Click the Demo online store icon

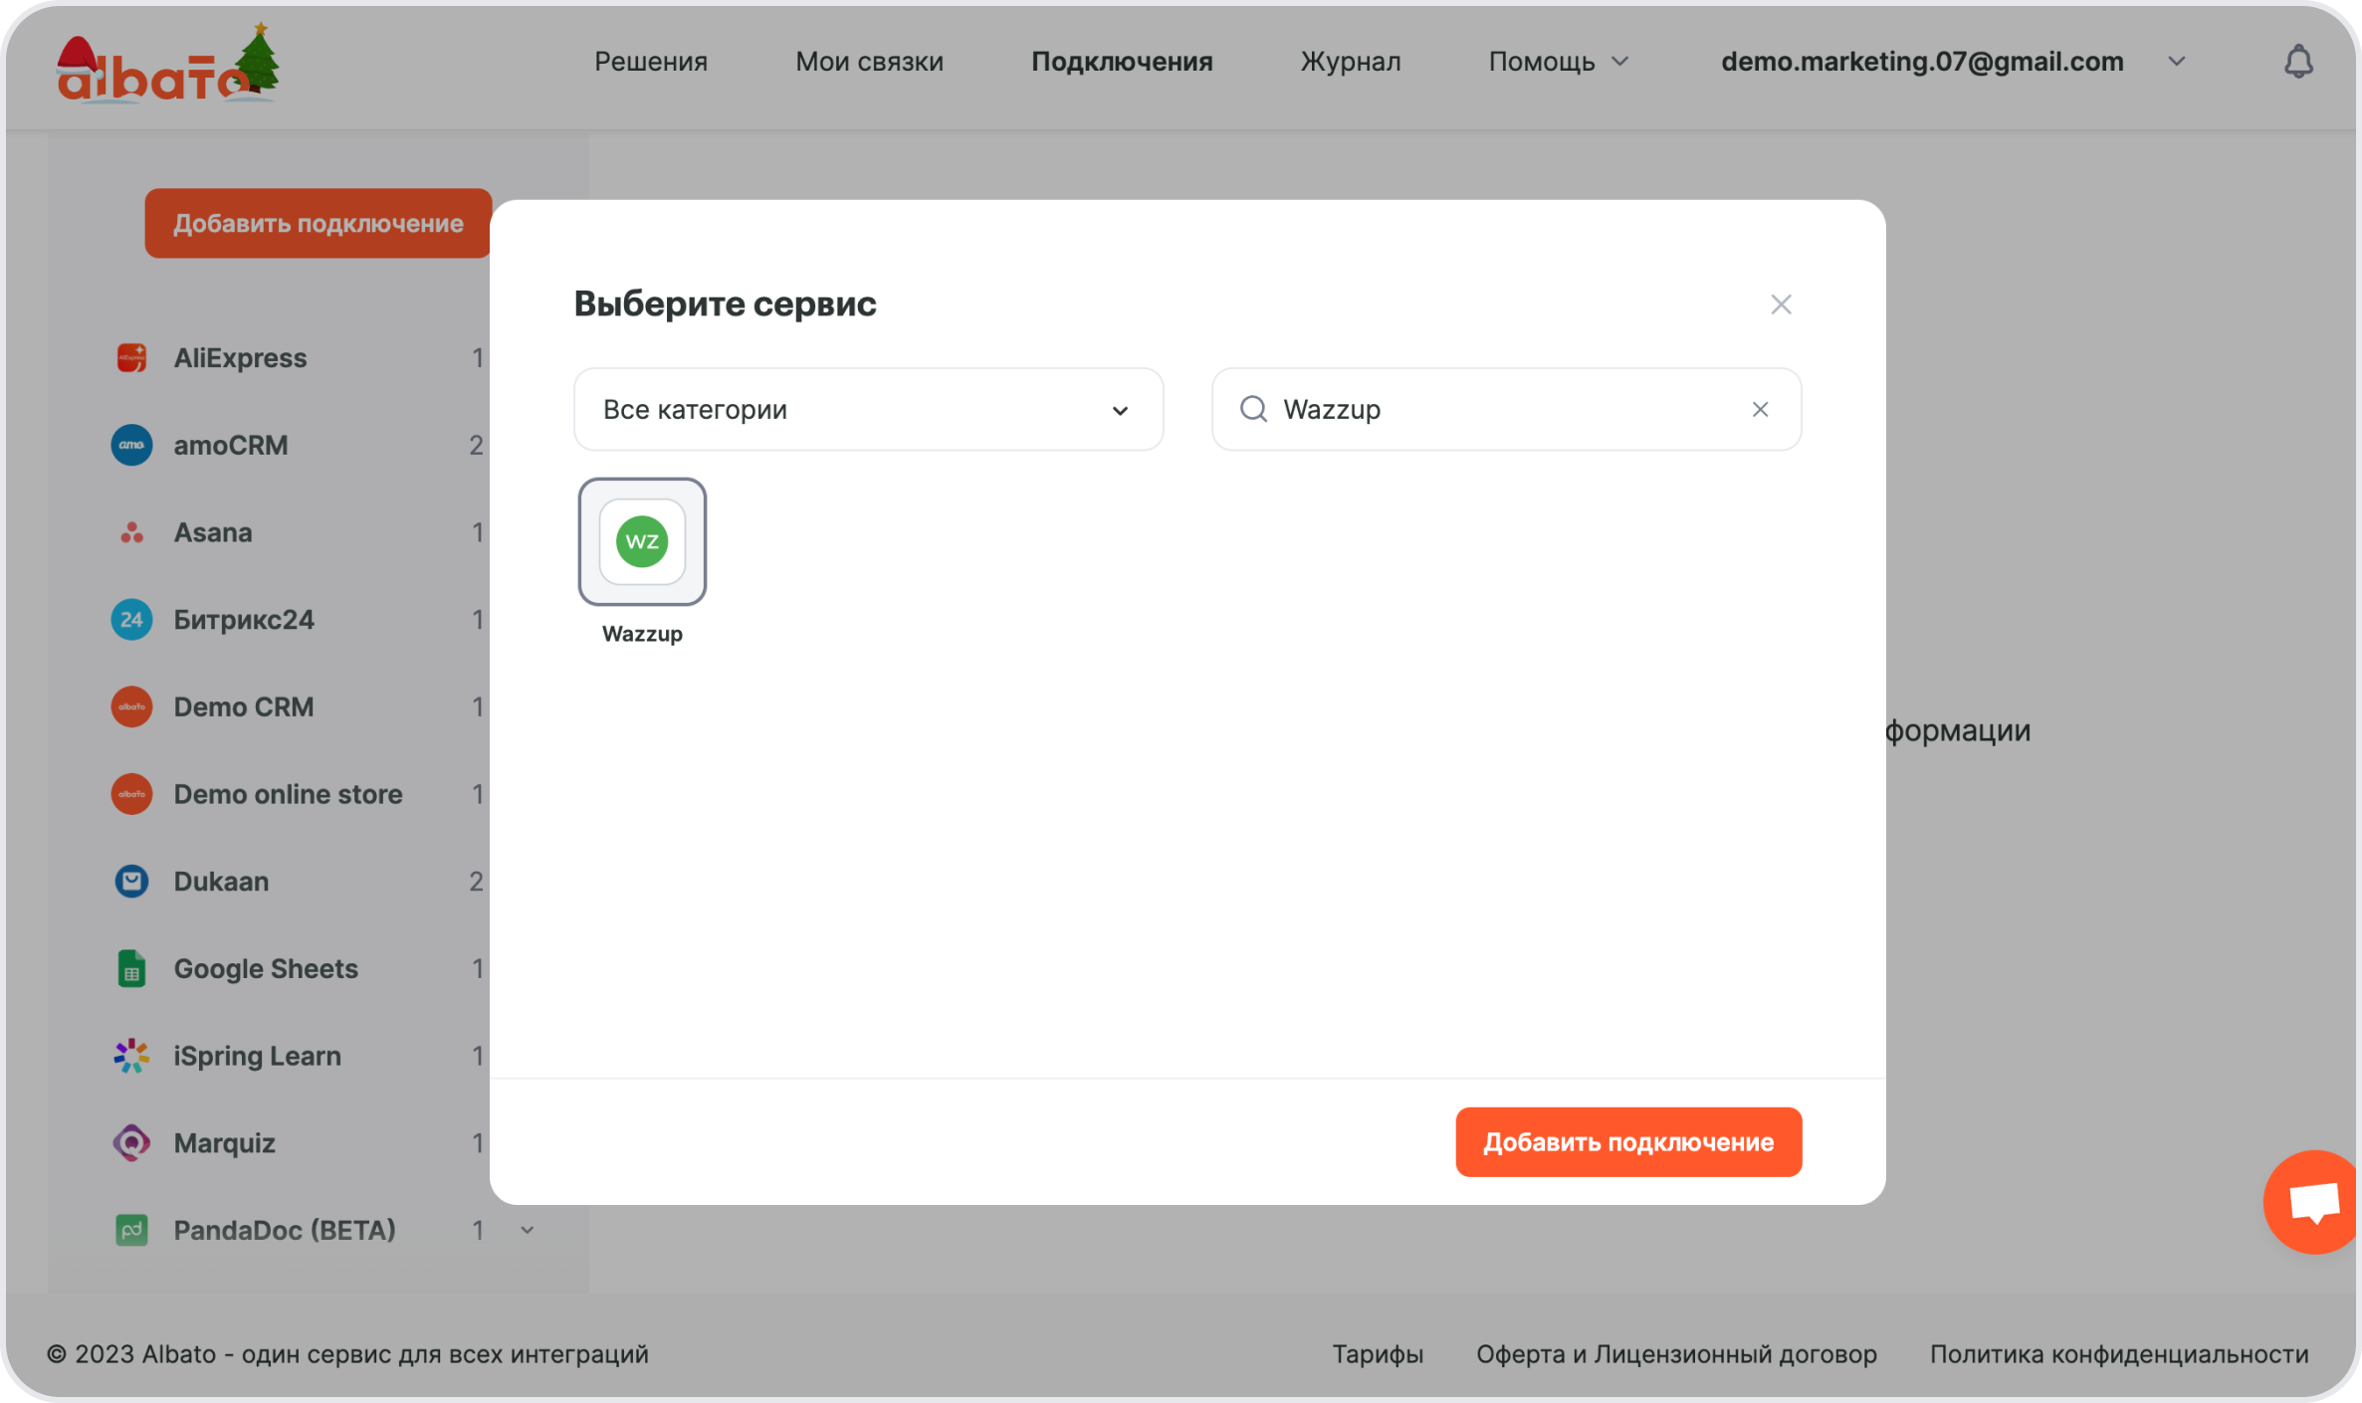point(131,794)
